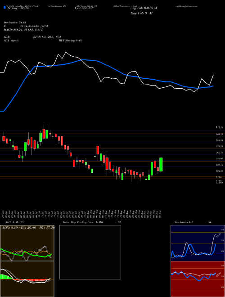
Task: Open the red RSI chart panel
Action: click(x=198, y=279)
